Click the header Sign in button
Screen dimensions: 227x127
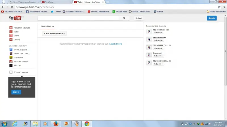pyautogui.click(x=212, y=18)
